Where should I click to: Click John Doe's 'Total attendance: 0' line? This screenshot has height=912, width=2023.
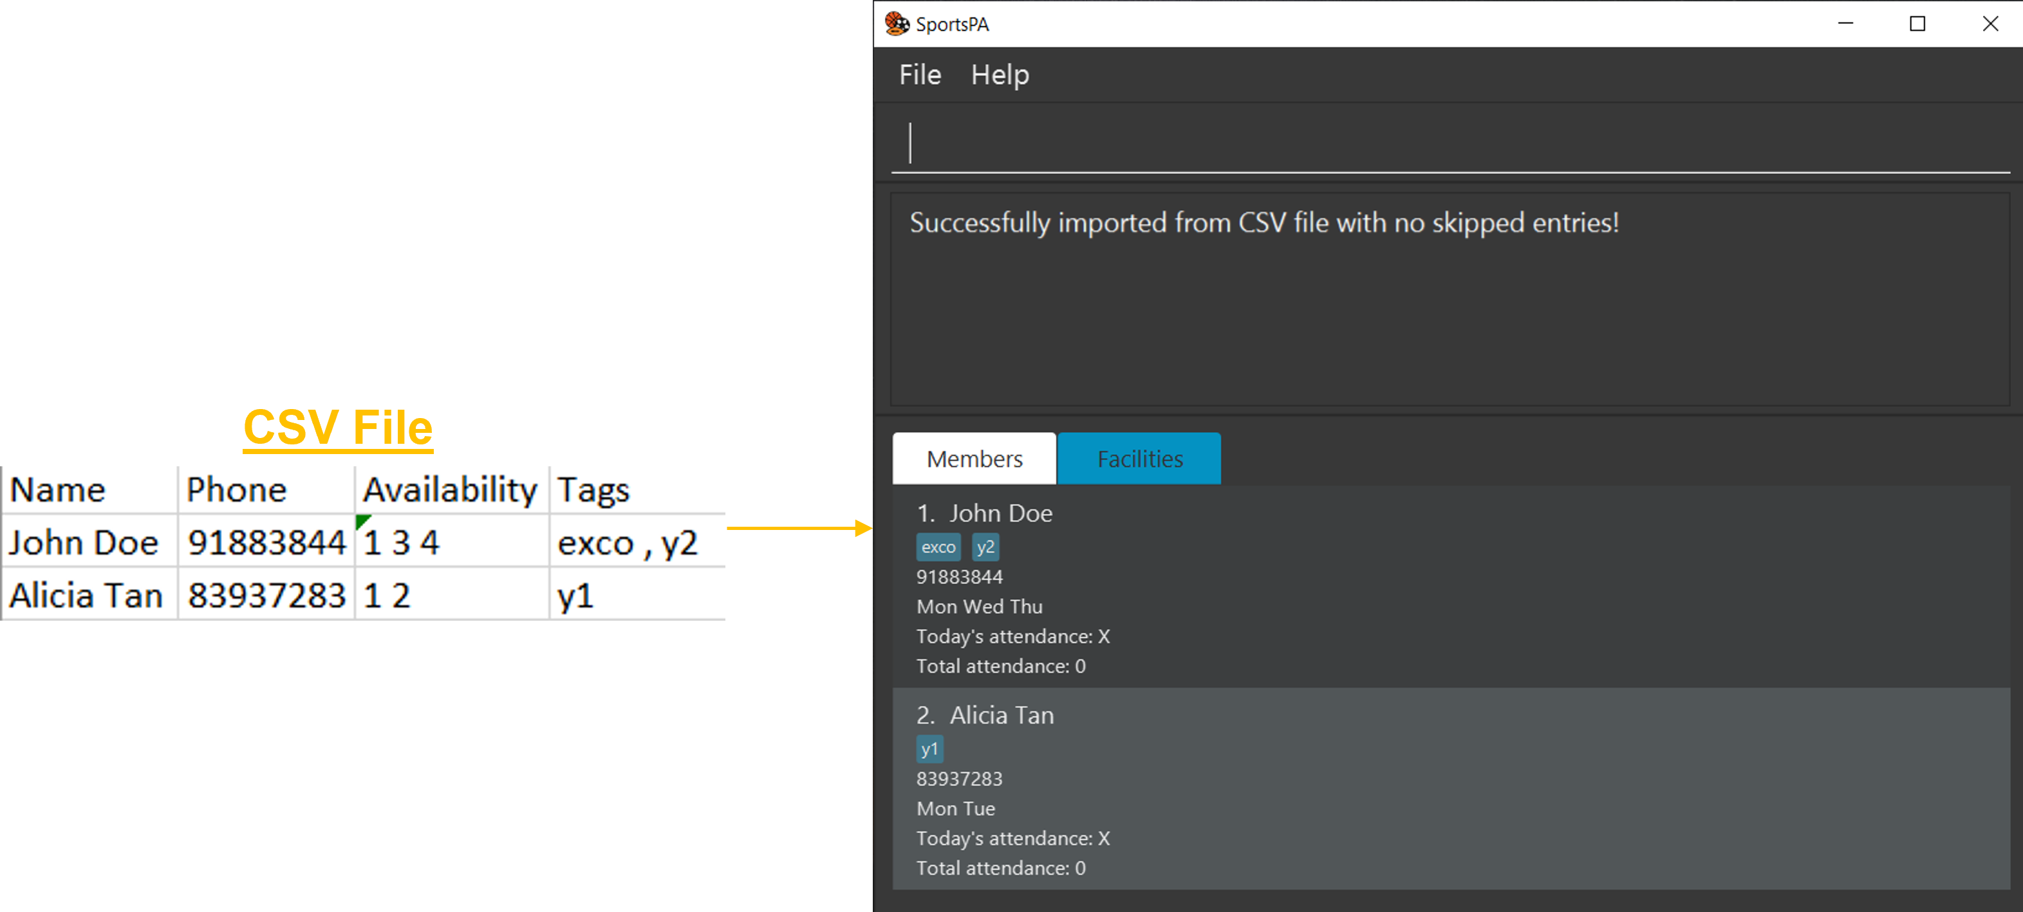pyautogui.click(x=1002, y=666)
